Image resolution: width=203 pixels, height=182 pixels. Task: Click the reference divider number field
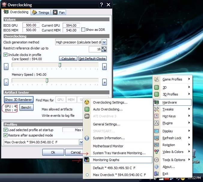[95, 49]
